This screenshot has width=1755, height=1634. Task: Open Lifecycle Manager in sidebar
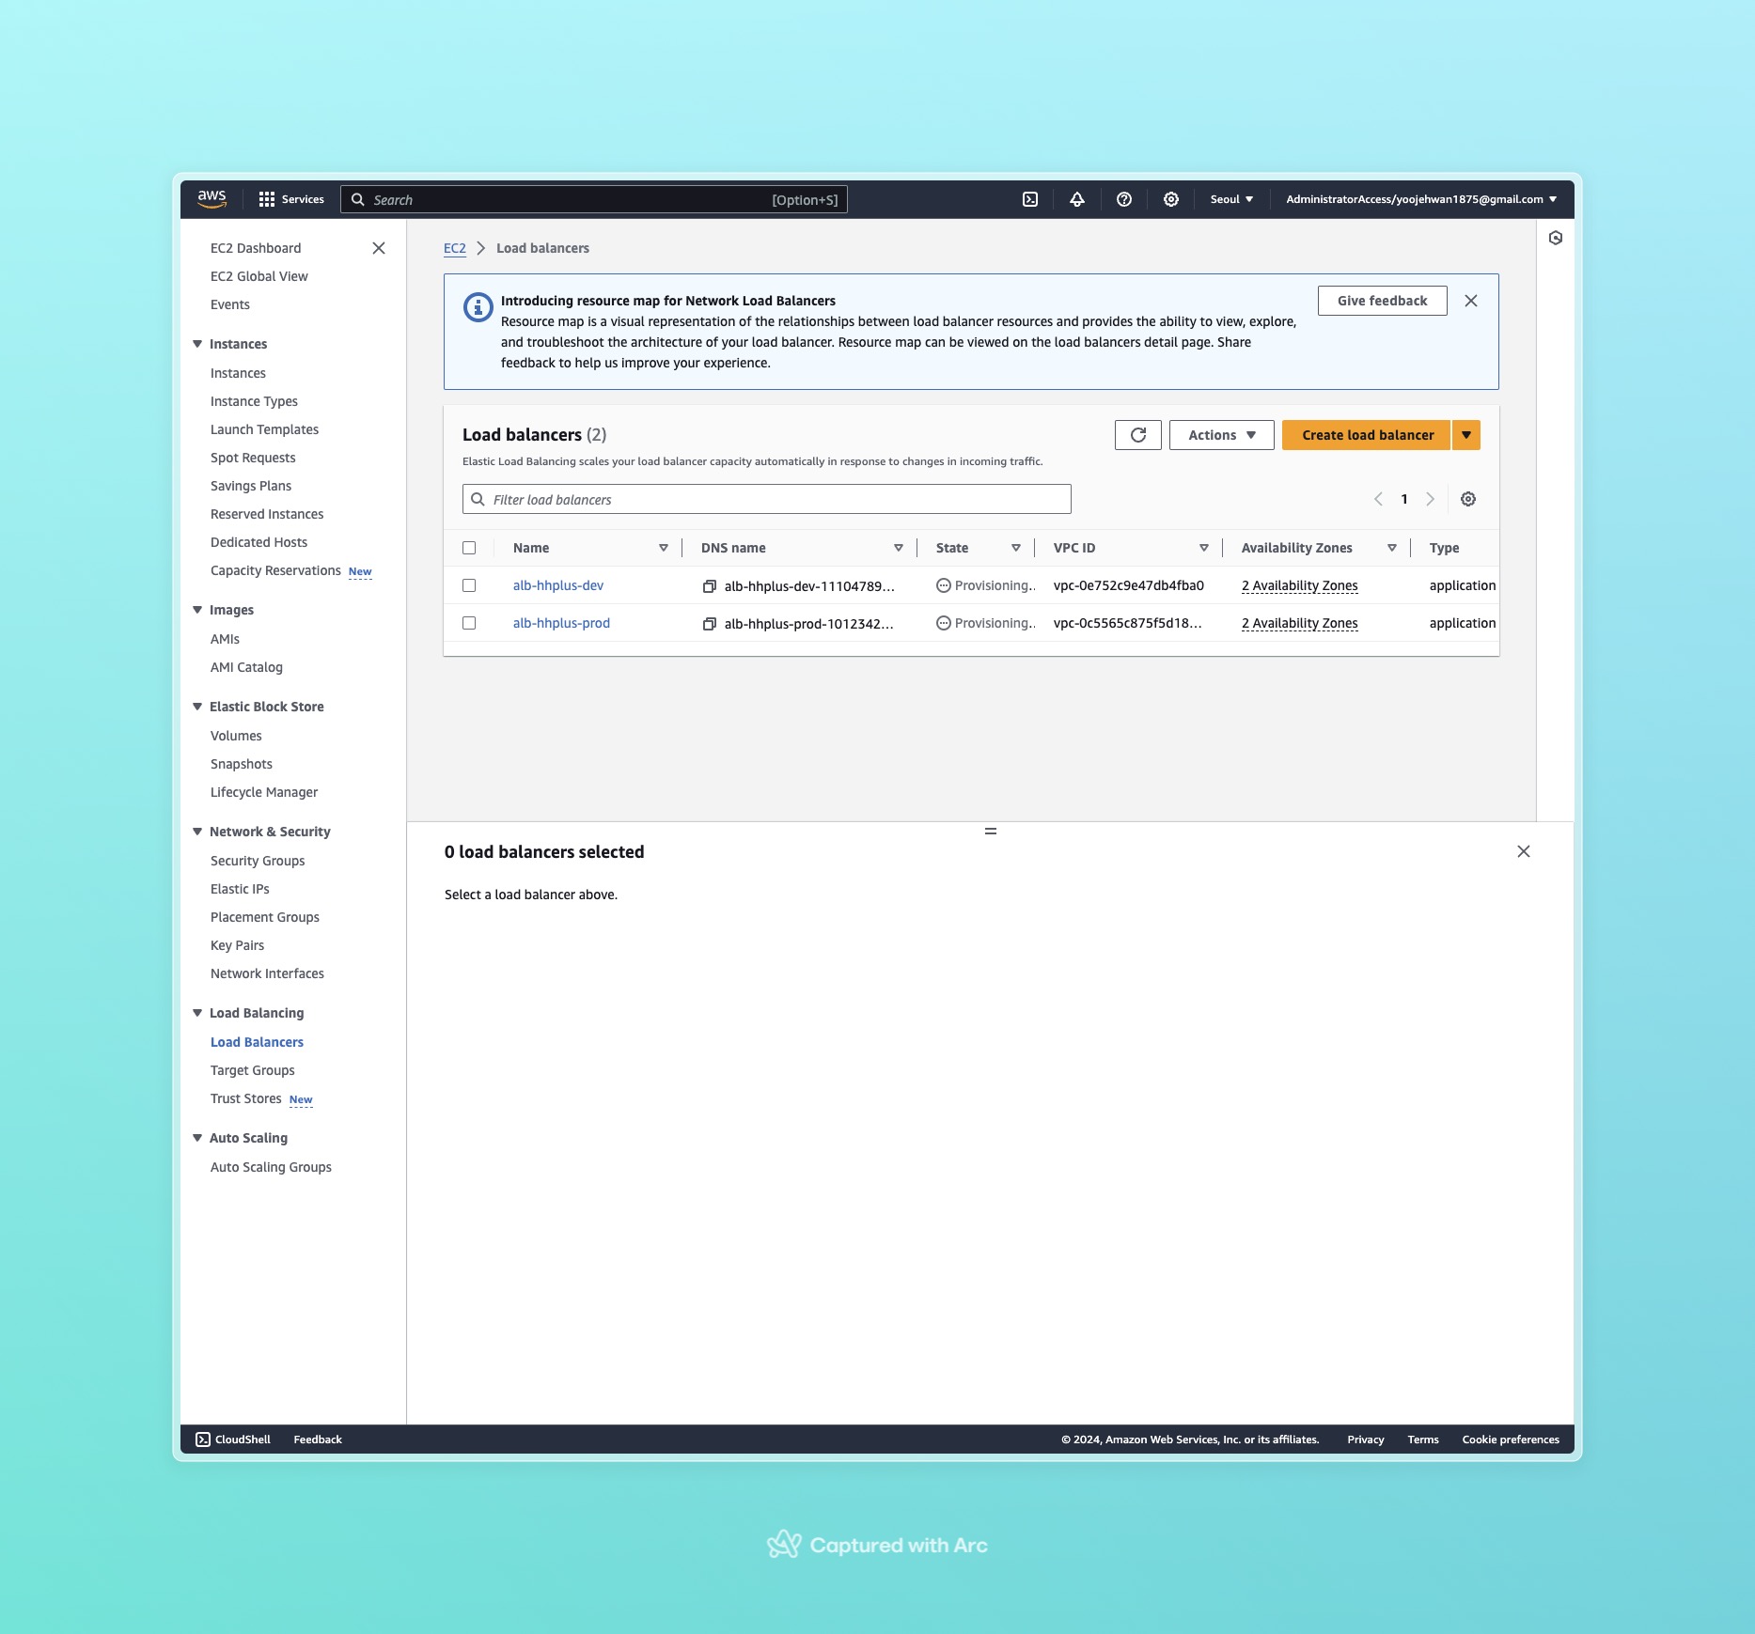264,792
